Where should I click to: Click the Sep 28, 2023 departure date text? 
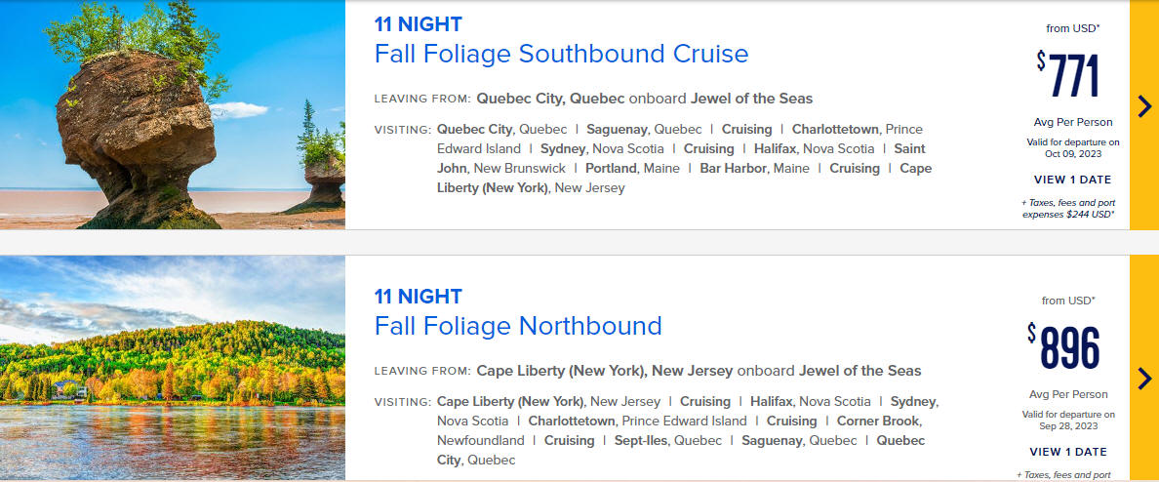click(1068, 425)
